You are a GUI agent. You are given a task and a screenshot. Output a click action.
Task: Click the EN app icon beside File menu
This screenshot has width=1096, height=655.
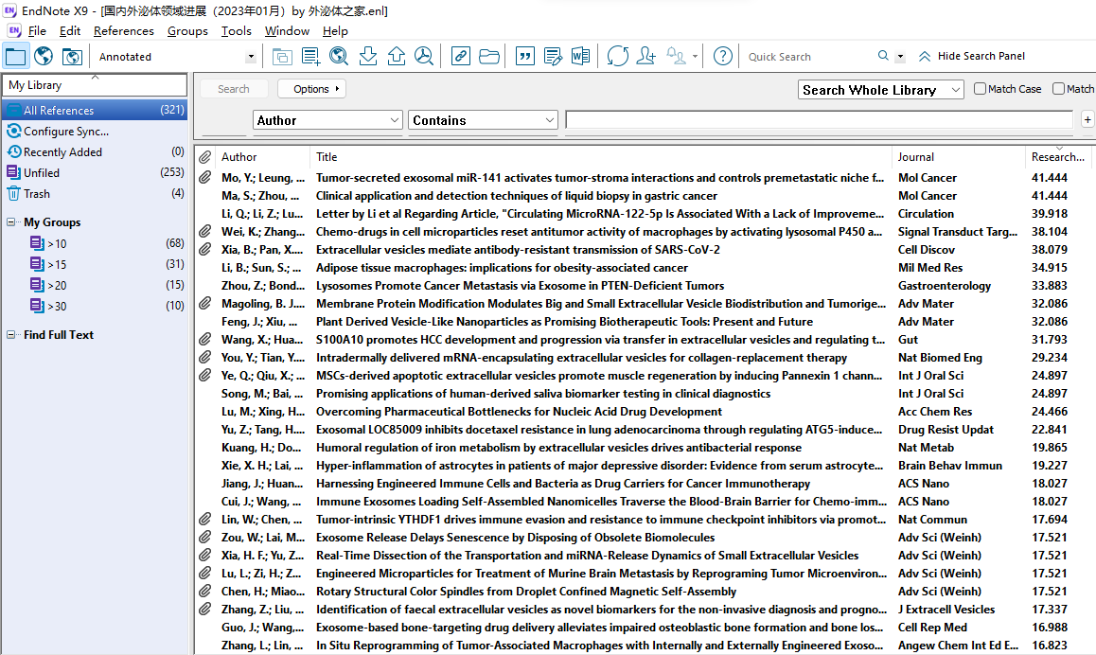point(14,30)
